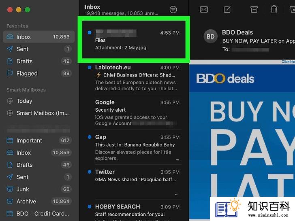
Task: Open the account Sent above Junk
Action: [x=39, y=177]
